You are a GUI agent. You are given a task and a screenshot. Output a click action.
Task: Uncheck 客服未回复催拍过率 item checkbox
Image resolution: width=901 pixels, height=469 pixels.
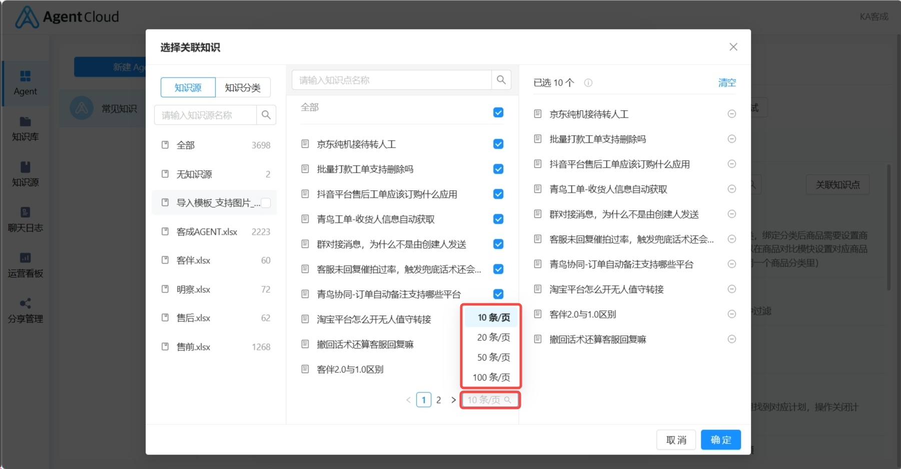tap(498, 269)
